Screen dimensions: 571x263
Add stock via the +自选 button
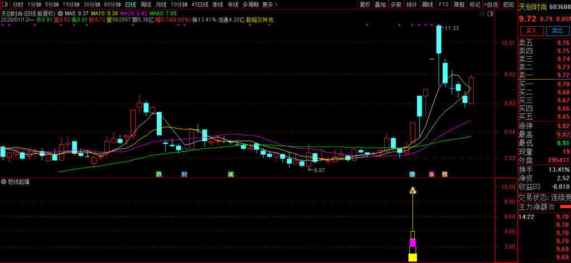[491, 4]
